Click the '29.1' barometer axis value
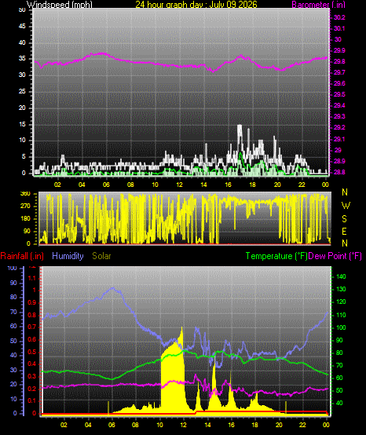The image size is (366, 435). pyautogui.click(x=339, y=139)
